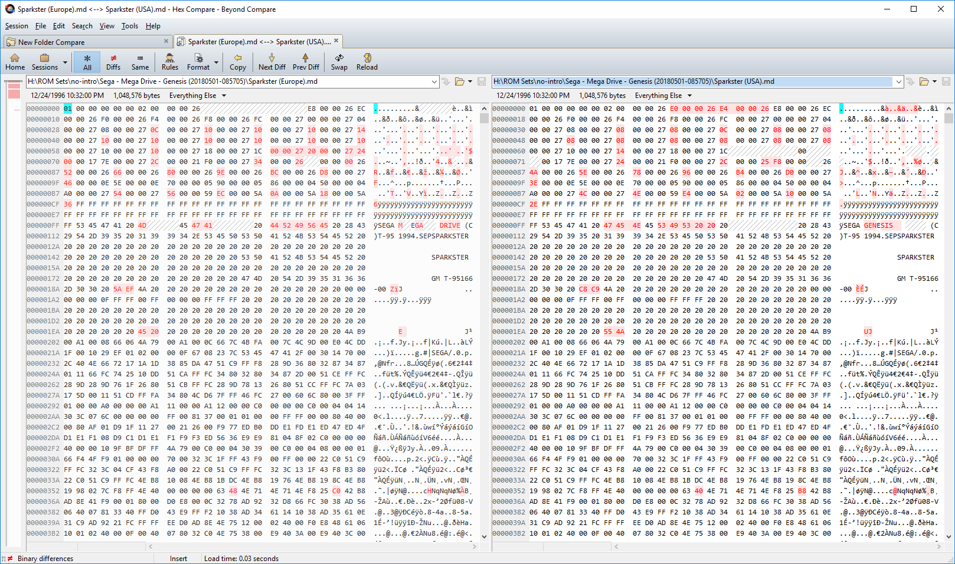Viewport: 955px width, 564px height.
Task: Click right pane text SPARKSTER at 00000142
Action: point(915,257)
